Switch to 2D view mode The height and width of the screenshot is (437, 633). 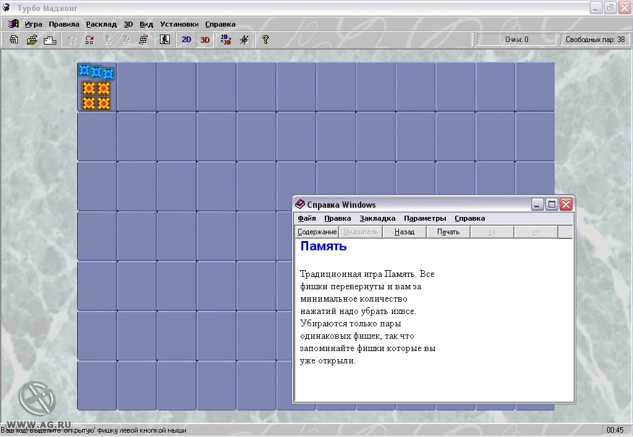point(187,40)
